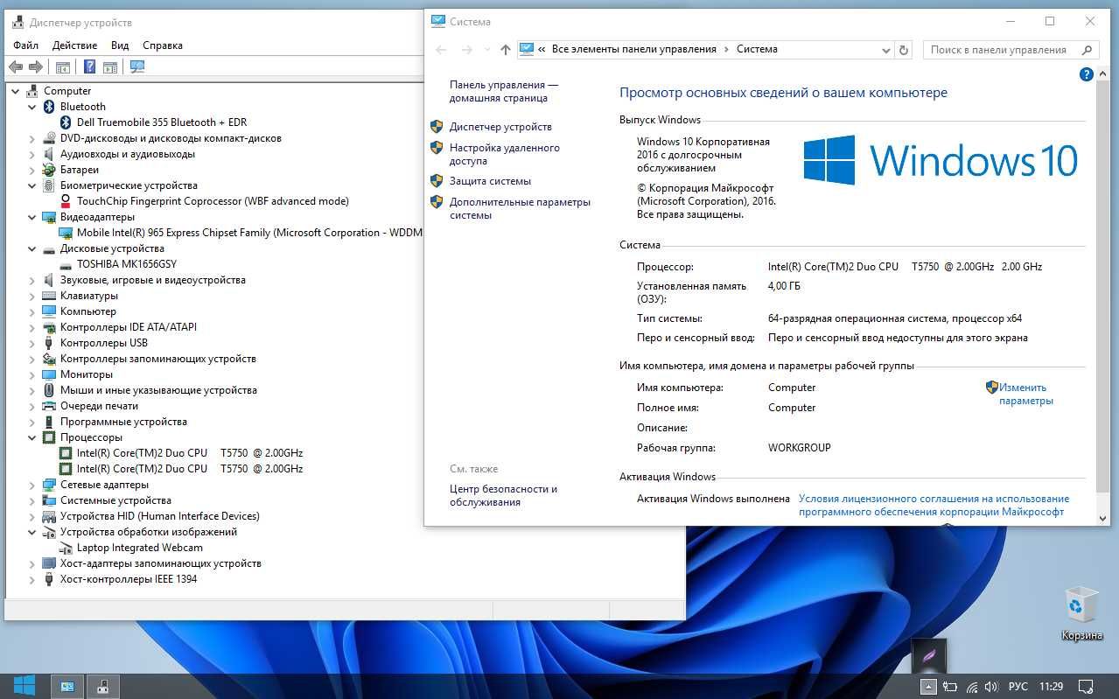Click the Wi-Fi network icon in system tray
The width and height of the screenshot is (1119, 699).
(972, 687)
